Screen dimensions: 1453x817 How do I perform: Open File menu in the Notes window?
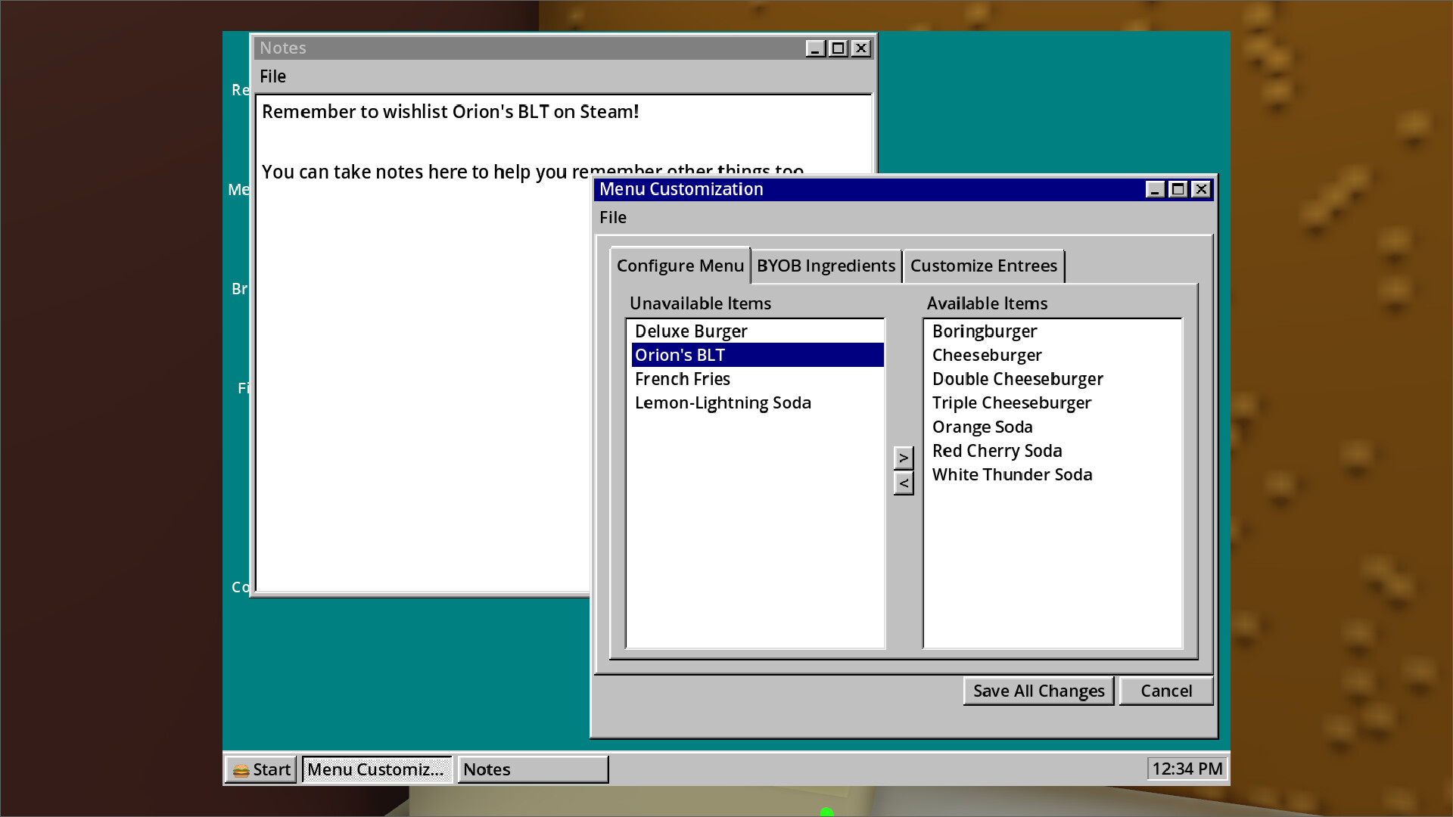click(x=272, y=76)
